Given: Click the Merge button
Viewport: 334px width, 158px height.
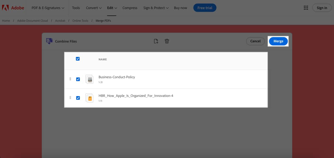Looking at the screenshot, I should 278,41.
